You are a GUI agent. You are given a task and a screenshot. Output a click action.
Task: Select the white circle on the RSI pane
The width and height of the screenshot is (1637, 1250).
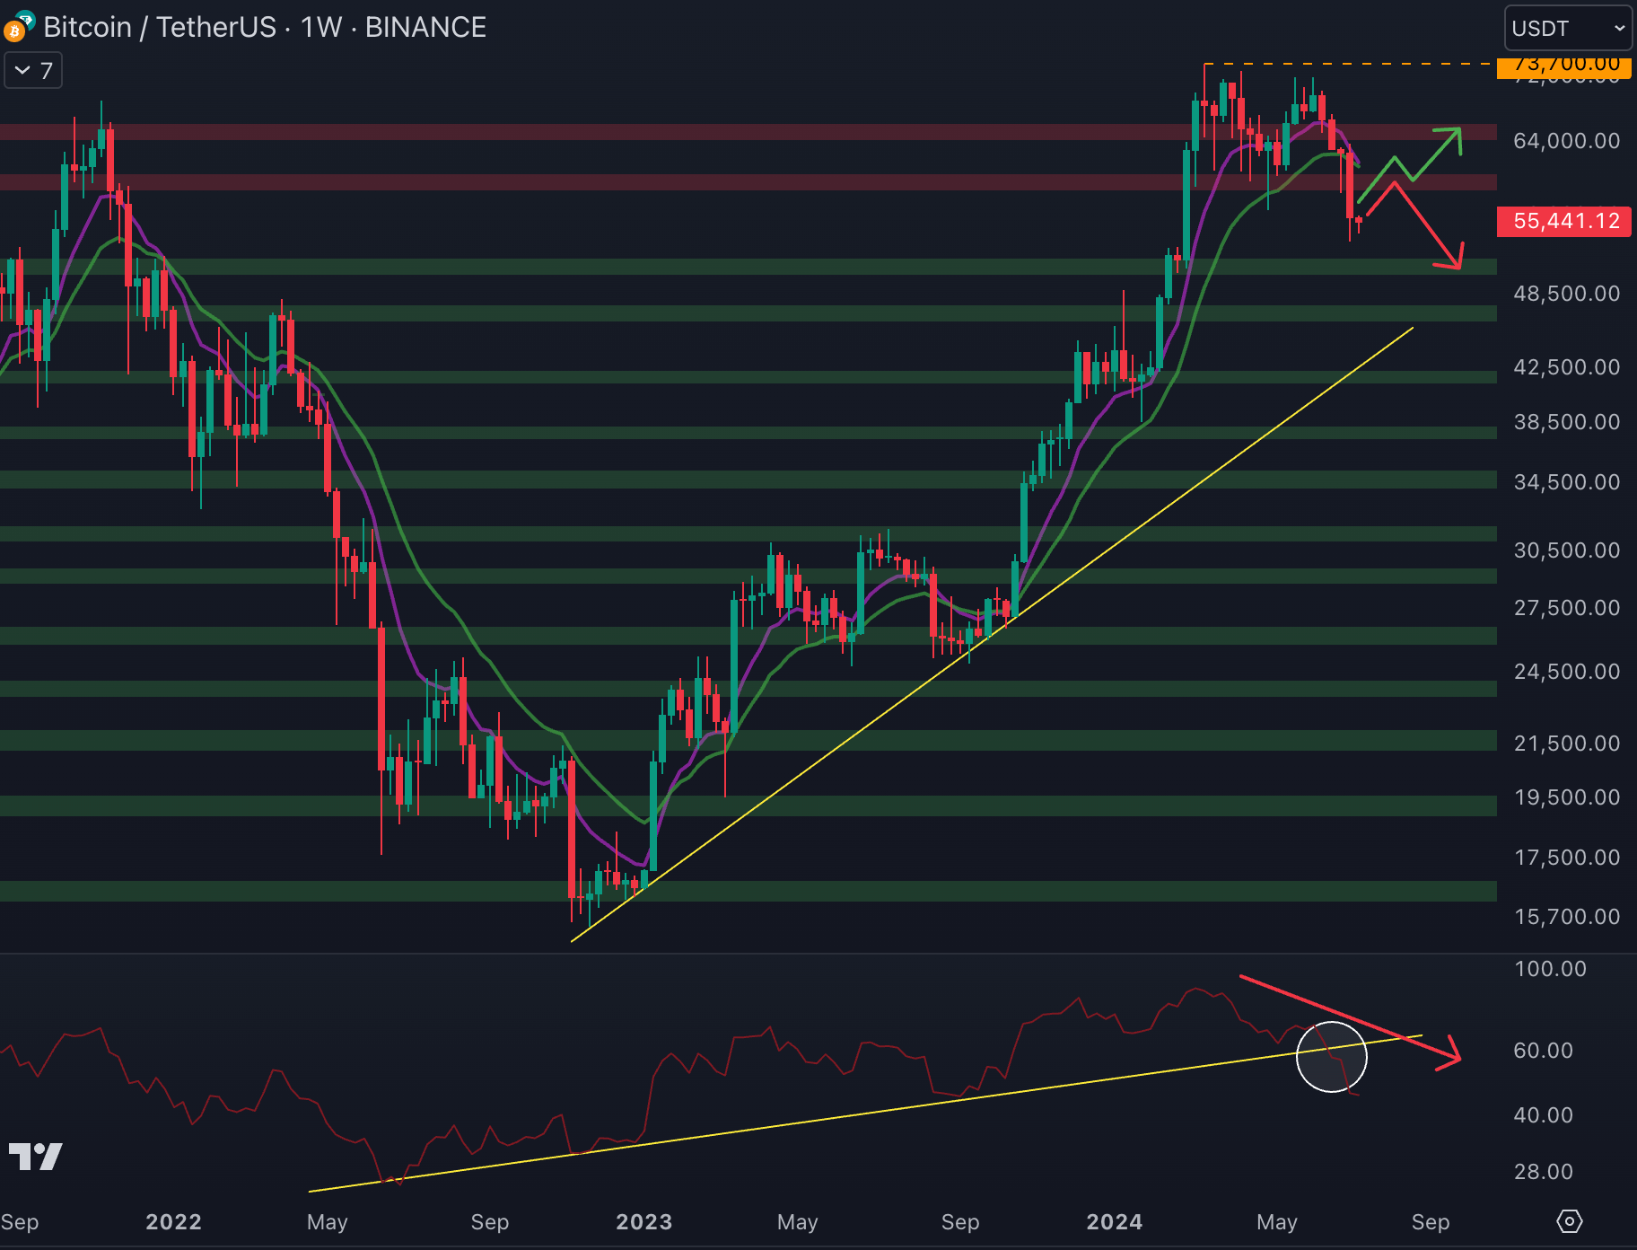(1331, 1057)
